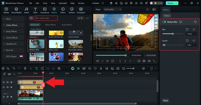Click the timeline zoom slider
Viewport: 201px width, 105px height.
[x=133, y=68]
